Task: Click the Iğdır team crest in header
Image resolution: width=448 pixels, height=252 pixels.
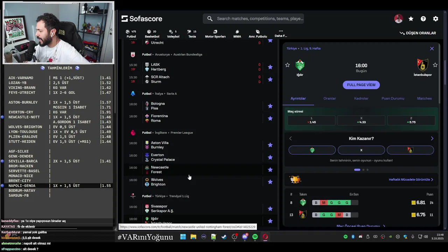Action: [x=300, y=65]
